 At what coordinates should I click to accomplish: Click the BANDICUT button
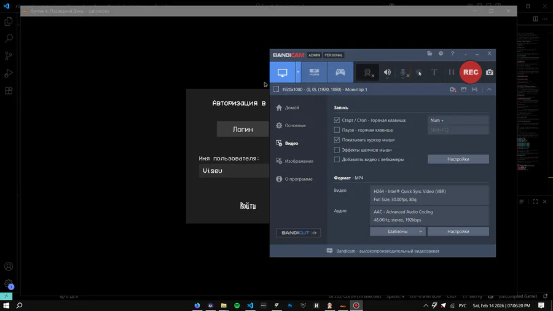tap(299, 233)
